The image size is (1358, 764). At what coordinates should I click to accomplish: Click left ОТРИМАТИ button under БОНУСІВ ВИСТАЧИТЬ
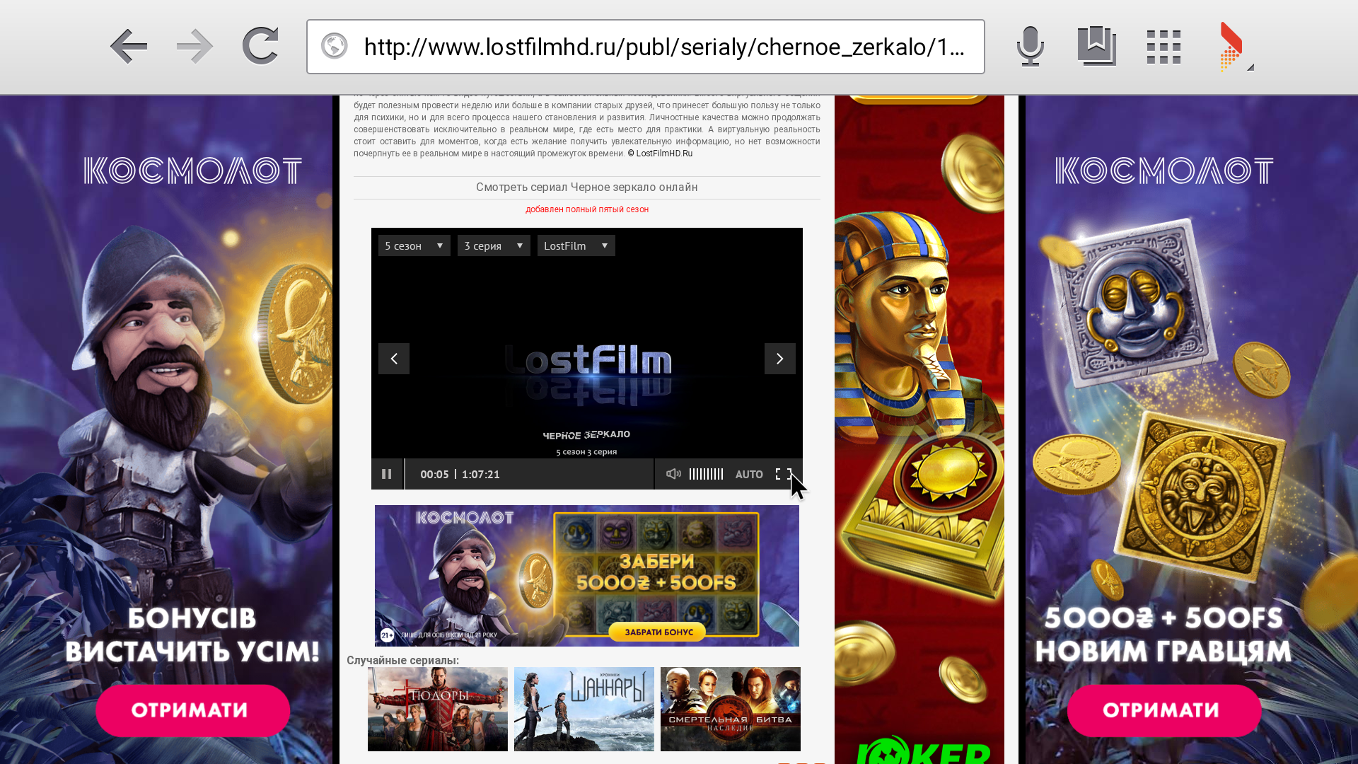[192, 710]
